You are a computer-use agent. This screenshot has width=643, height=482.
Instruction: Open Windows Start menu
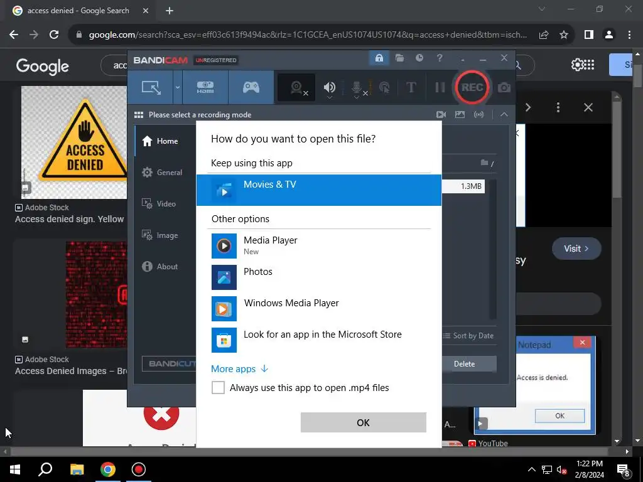tap(15, 469)
